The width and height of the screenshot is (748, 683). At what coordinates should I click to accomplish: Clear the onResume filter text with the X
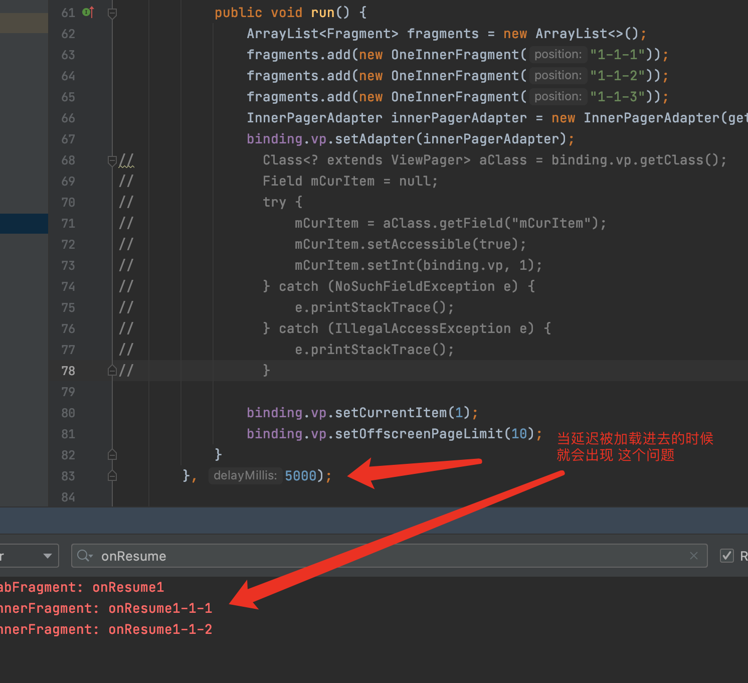pos(694,556)
